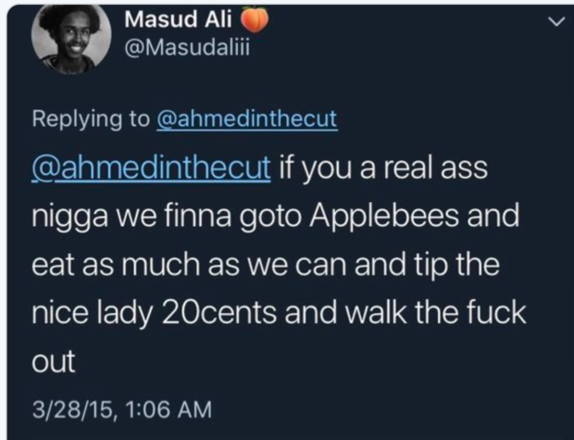
Task: Click the word "Applebees" in the tweet
Action: click(x=395, y=219)
